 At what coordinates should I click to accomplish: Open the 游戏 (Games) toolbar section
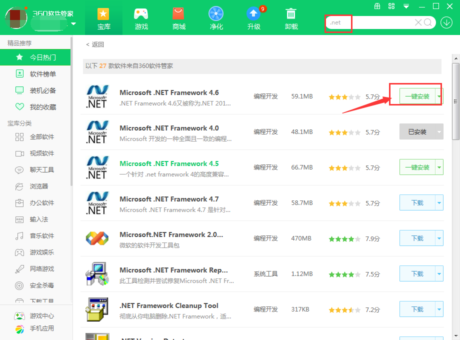(x=141, y=18)
